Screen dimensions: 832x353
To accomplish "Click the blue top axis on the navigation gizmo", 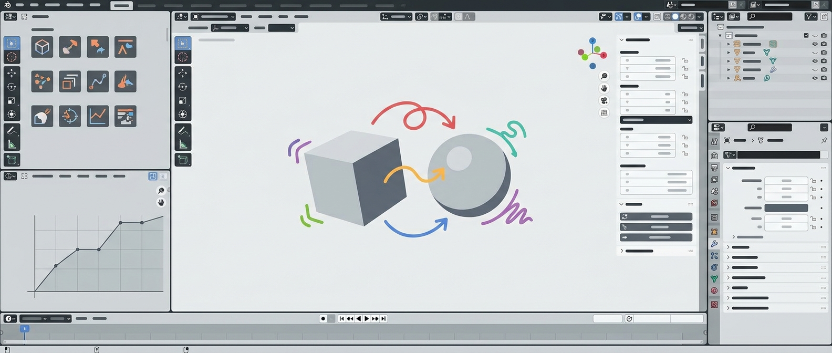I will coord(592,40).
